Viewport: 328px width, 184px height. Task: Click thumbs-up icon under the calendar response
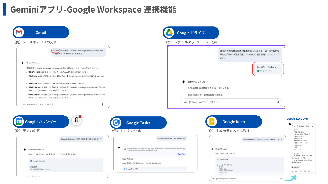click(29, 176)
